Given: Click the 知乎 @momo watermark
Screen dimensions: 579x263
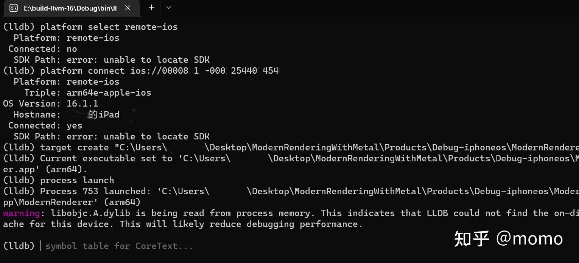Looking at the screenshot, I should [x=508, y=238].
